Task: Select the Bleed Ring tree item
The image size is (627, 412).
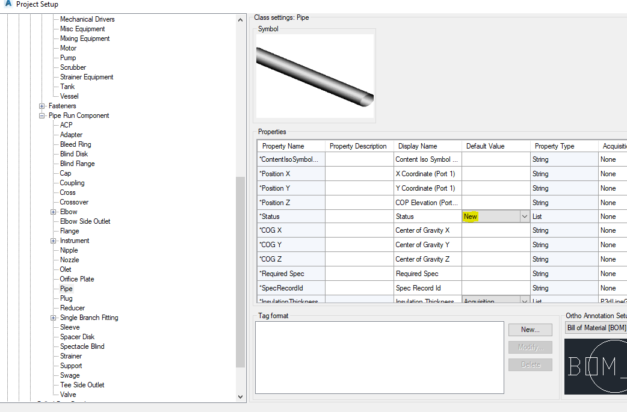Action: click(76, 144)
